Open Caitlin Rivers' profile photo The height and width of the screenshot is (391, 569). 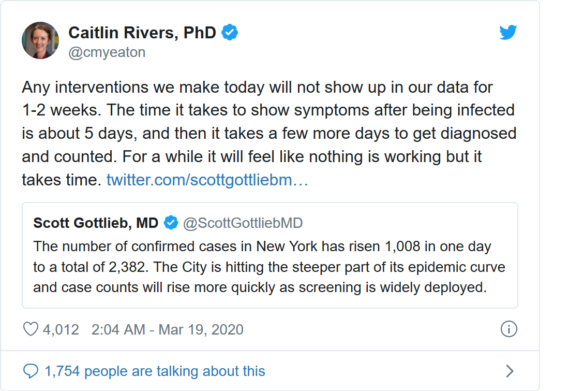tap(40, 40)
